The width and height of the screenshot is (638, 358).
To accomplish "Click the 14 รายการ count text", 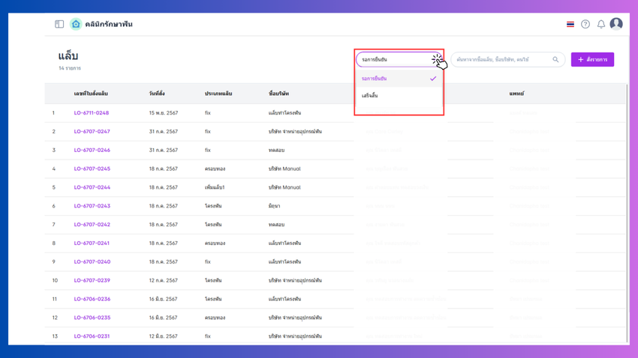I will [x=70, y=68].
